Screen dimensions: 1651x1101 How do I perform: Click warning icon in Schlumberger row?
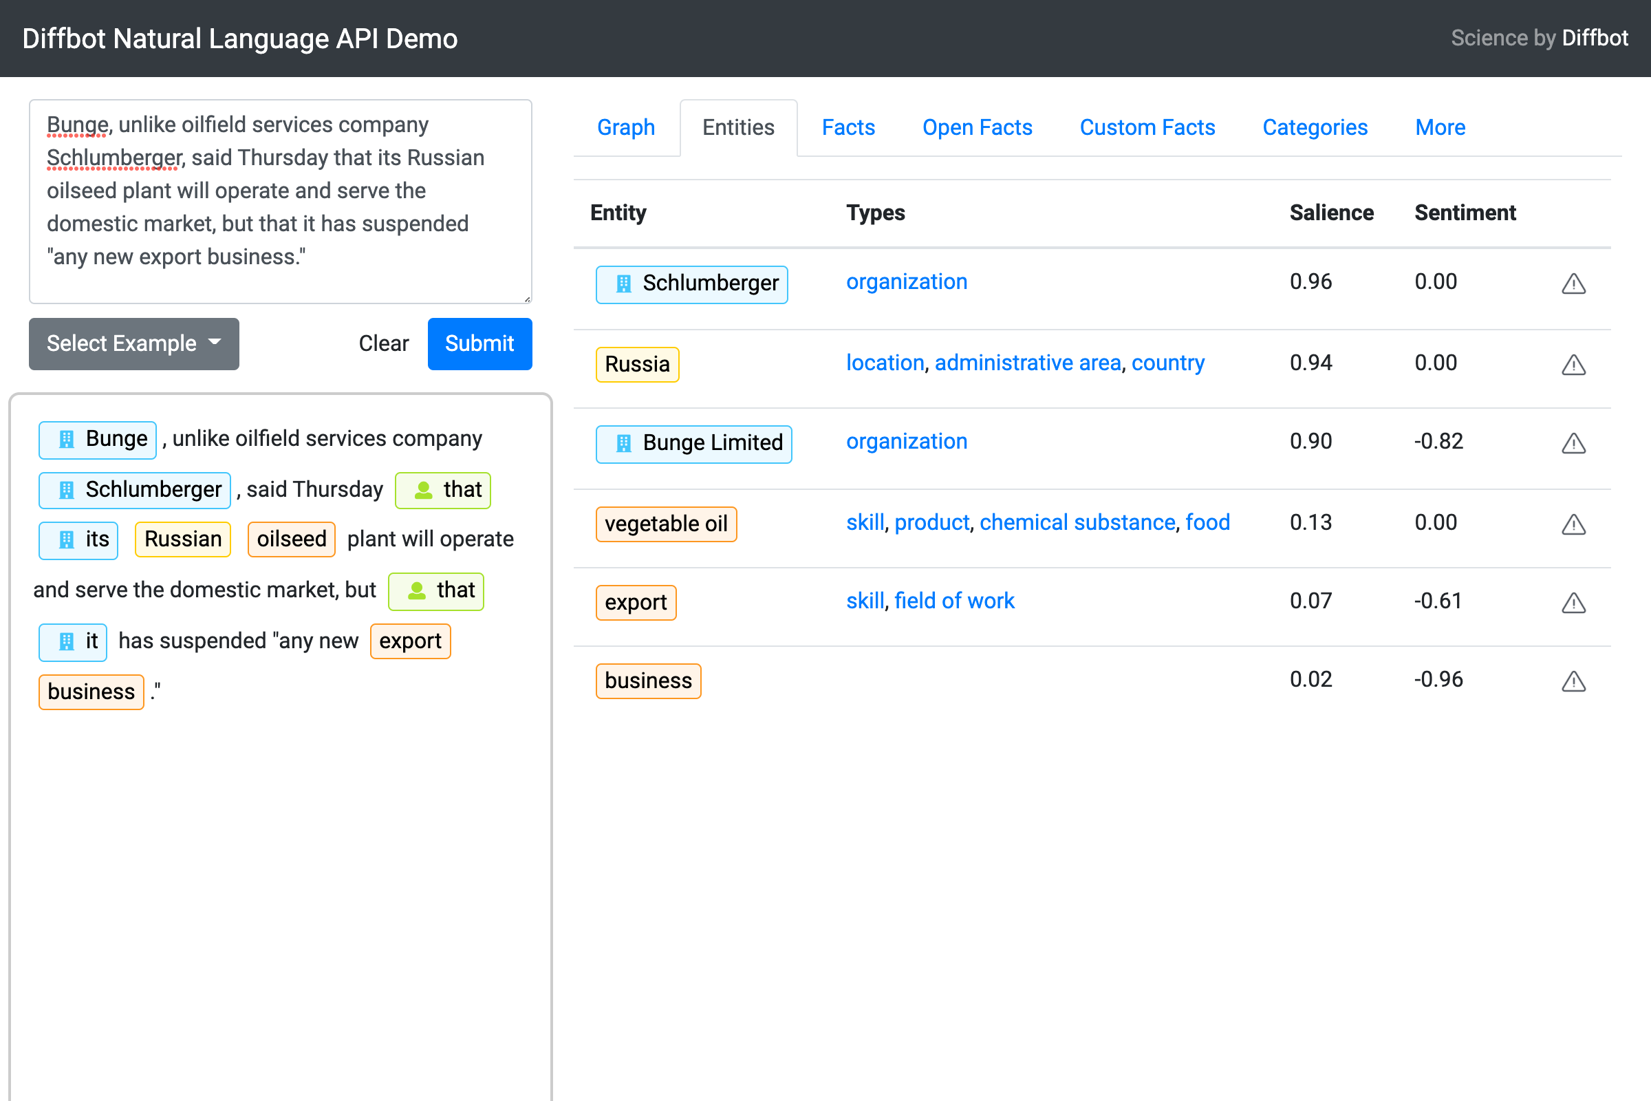1573,284
